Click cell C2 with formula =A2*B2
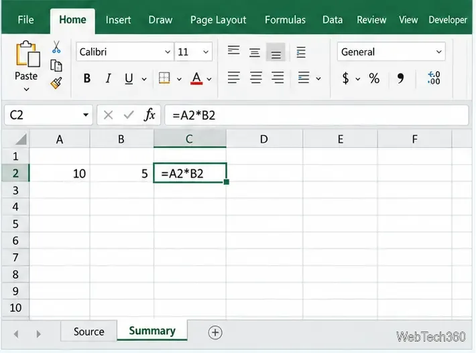Screen dimensions: 476x353 [190, 173]
